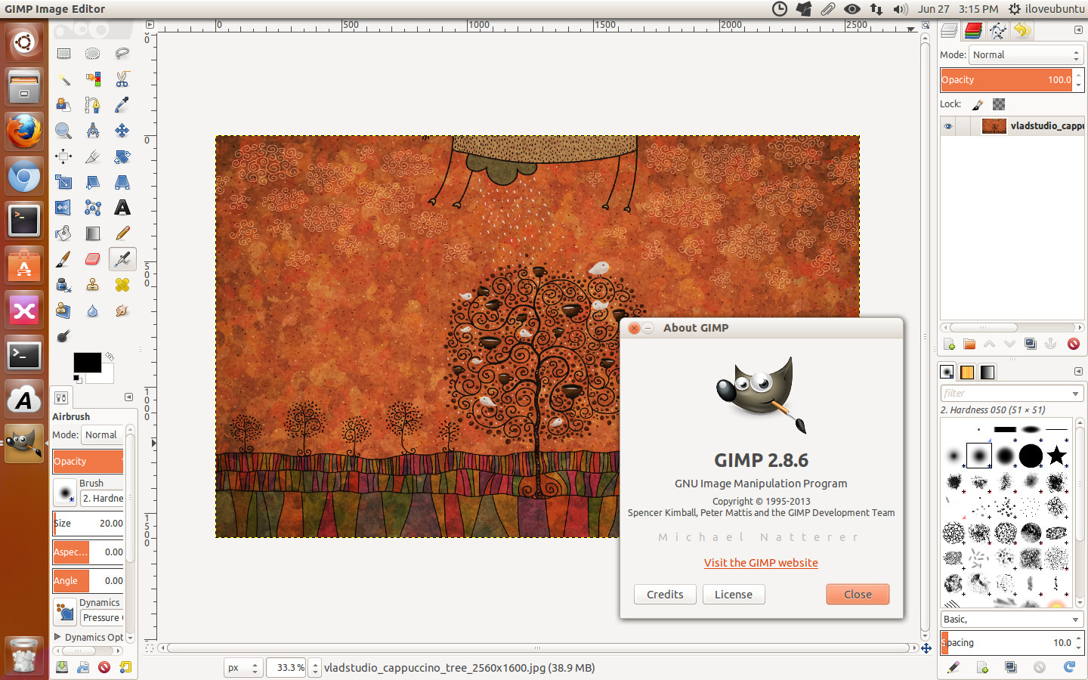Image resolution: width=1088 pixels, height=680 pixels.
Task: Choose the Text tool in toolbox
Action: pos(122,208)
